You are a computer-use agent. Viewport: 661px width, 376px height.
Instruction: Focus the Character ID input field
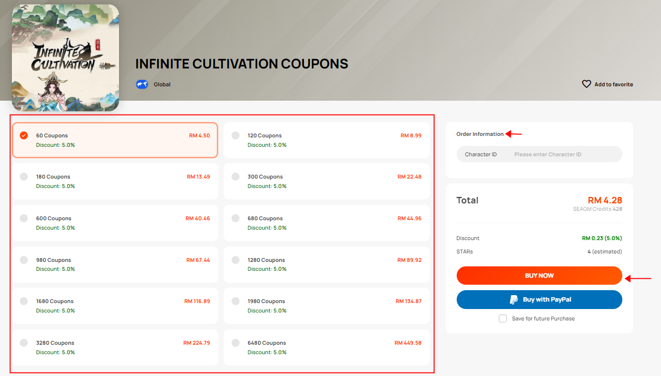(540, 154)
